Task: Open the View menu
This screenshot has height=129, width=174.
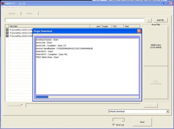Action: [x=4, y=8]
